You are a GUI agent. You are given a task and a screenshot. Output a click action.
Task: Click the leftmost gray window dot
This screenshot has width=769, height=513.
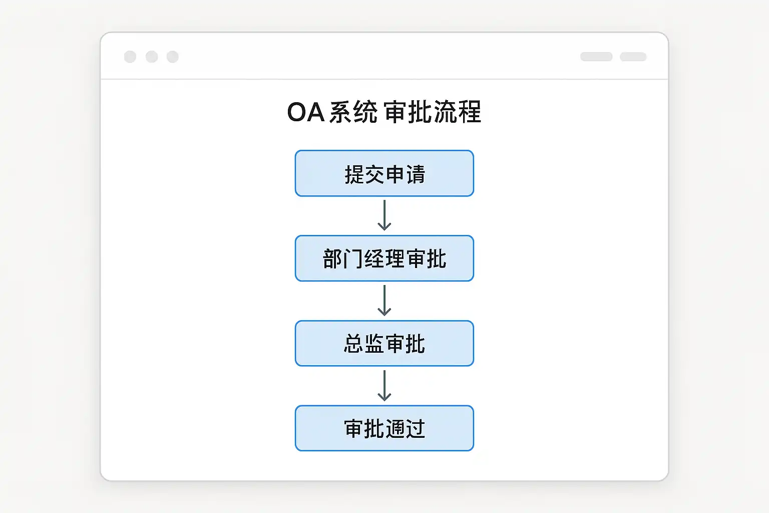(x=130, y=57)
